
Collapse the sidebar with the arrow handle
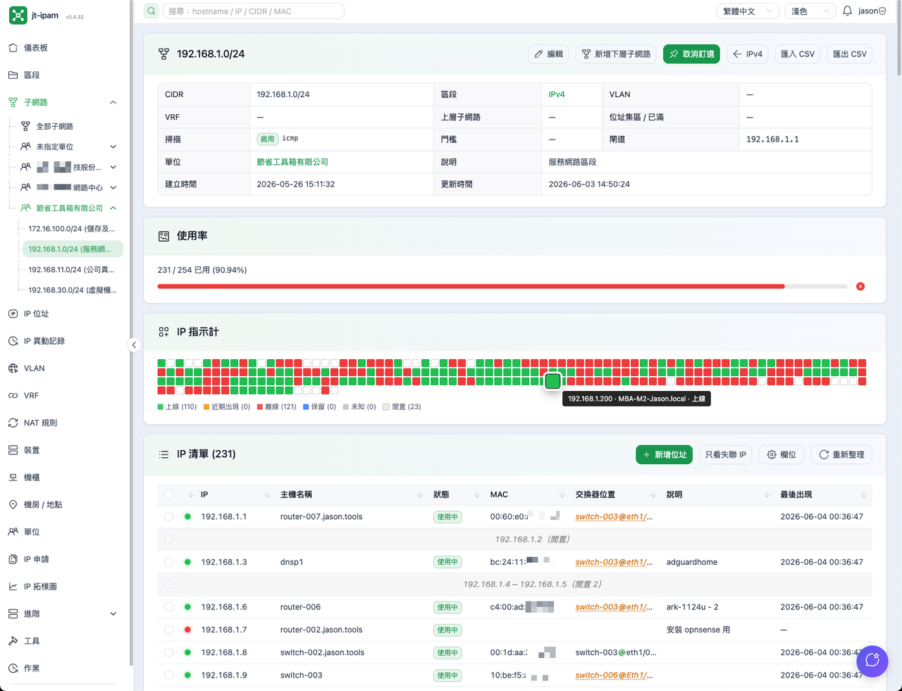pos(134,345)
